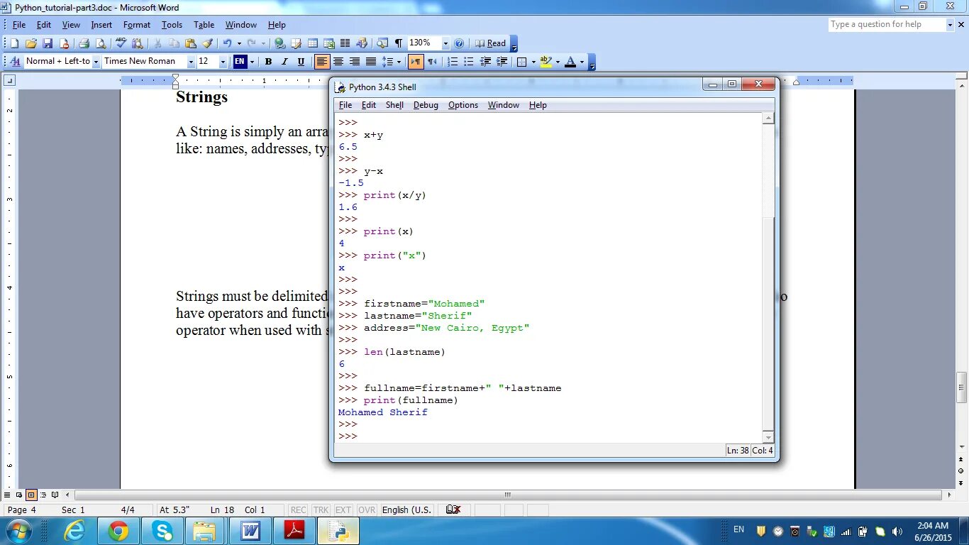Click the Document Map icon
Image resolution: width=969 pixels, height=545 pixels.
(382, 43)
